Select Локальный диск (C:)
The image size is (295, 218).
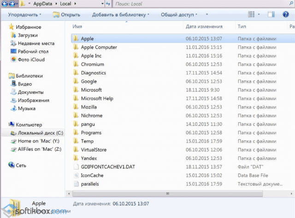(x=37, y=133)
